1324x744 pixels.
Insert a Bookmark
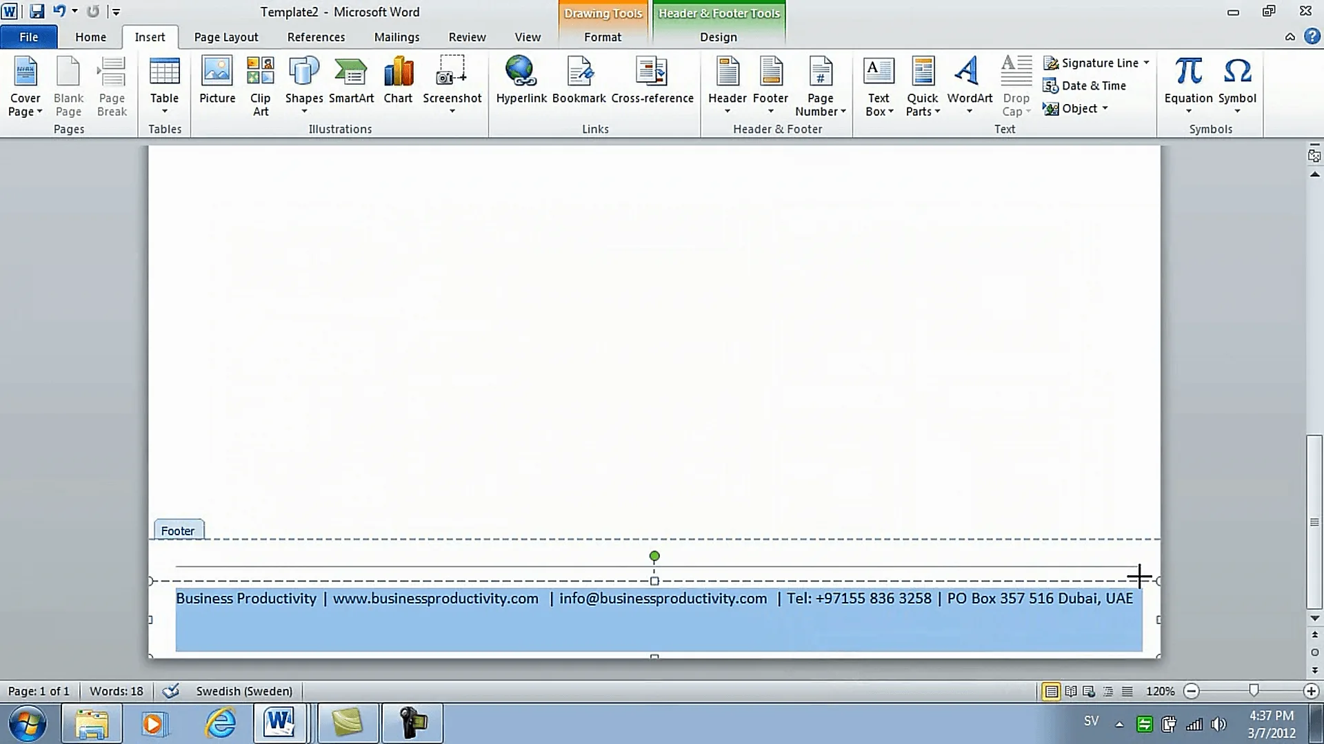pos(579,81)
